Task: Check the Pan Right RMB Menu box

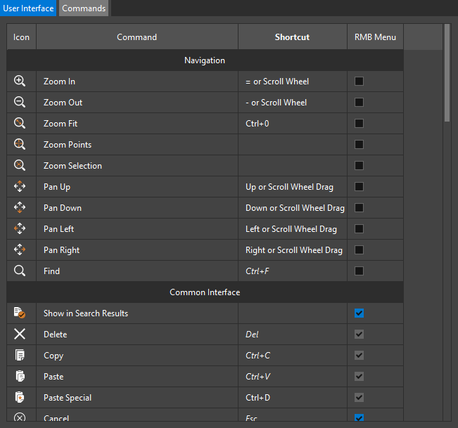Action: (x=359, y=249)
